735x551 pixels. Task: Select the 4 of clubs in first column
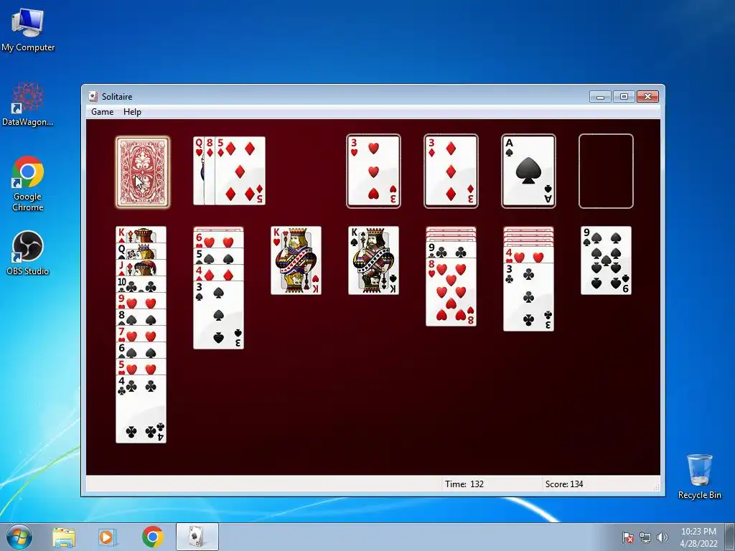[x=141, y=408]
